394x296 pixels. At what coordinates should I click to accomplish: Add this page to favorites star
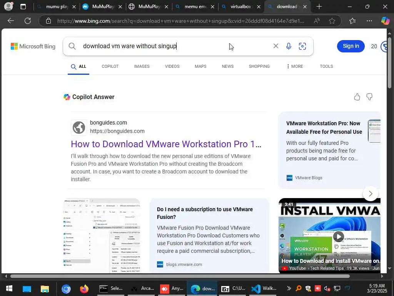(x=332, y=21)
